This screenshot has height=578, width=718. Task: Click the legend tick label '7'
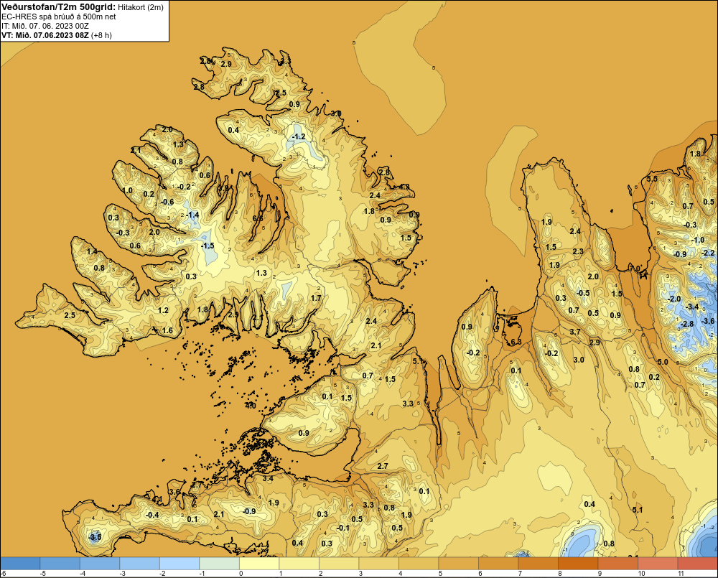click(520, 574)
